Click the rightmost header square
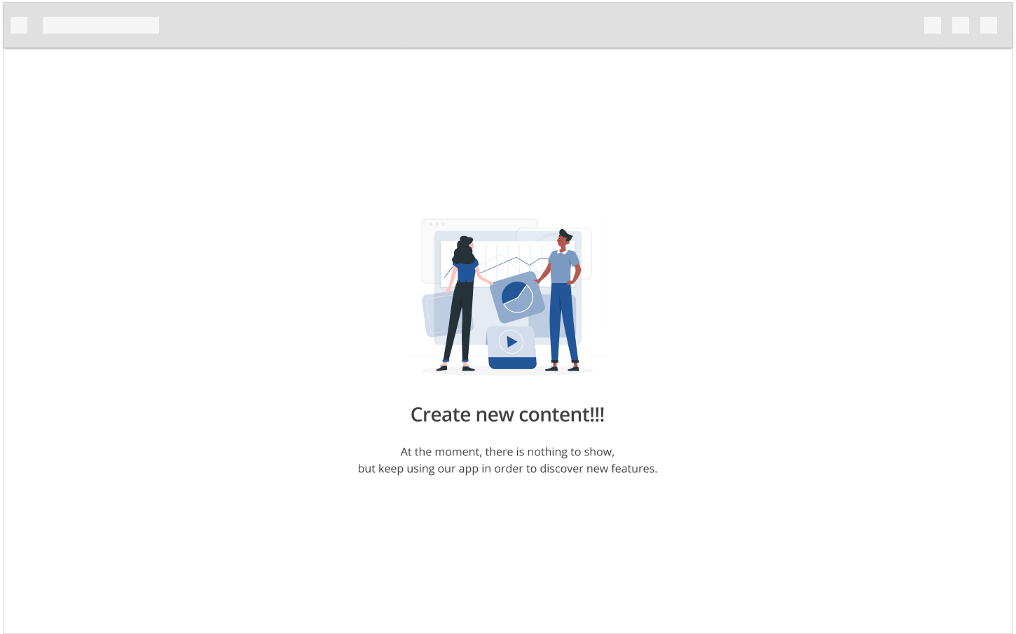 coord(989,25)
